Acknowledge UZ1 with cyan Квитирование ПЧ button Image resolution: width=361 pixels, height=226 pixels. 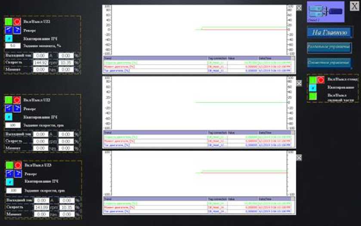(9, 38)
